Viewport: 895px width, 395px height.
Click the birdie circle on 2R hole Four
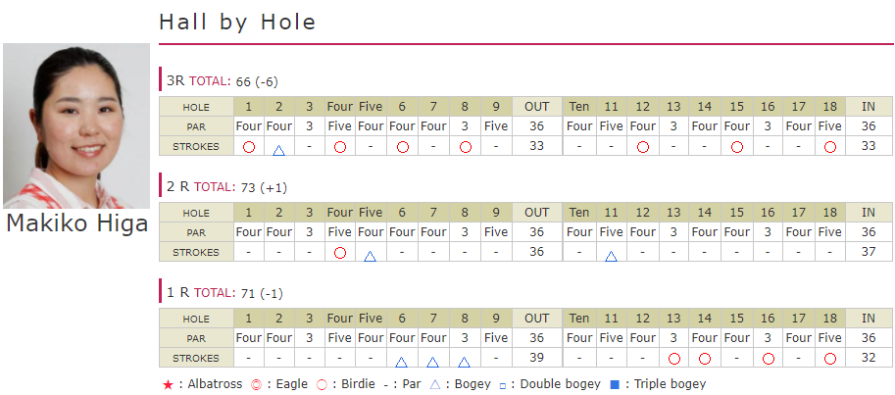click(339, 253)
